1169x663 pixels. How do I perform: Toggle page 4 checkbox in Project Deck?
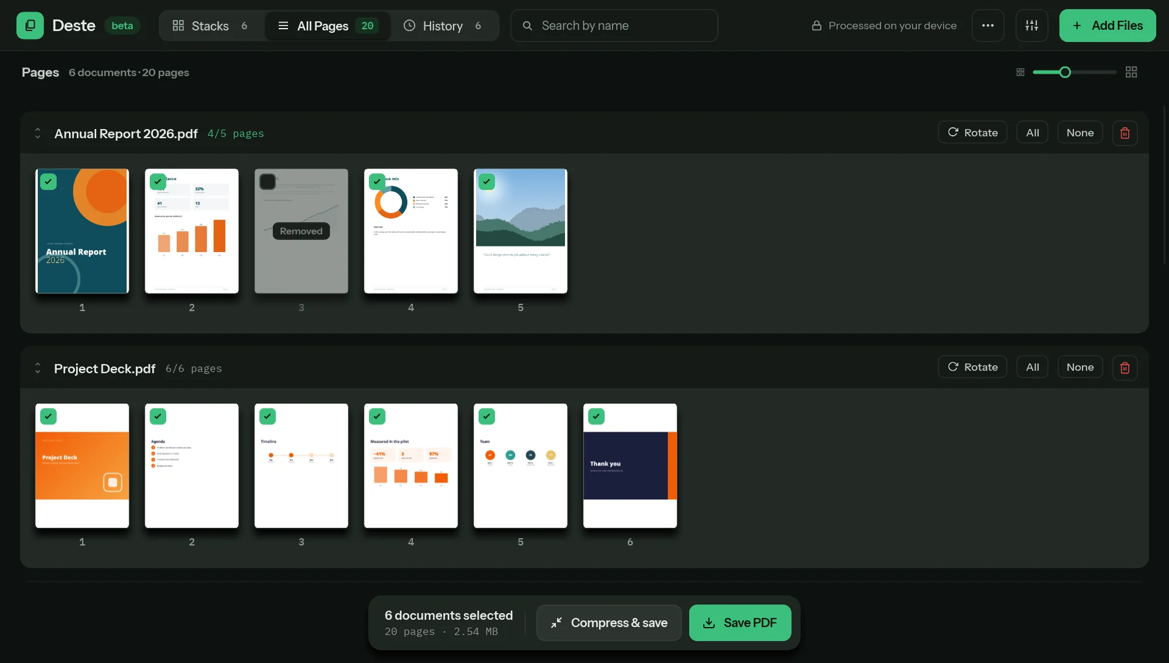377,416
